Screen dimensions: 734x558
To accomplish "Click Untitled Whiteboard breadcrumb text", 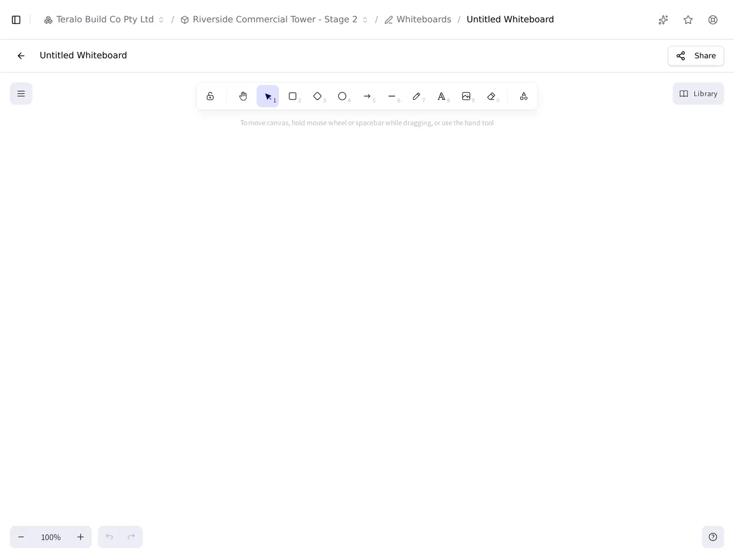I will pyautogui.click(x=510, y=20).
